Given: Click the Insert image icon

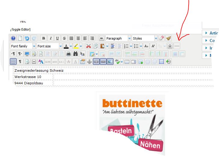Looking at the screenshot, I should click(x=110, y=61).
